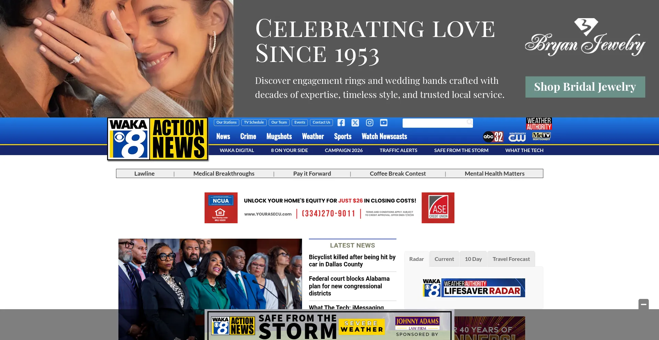
Task: Click the Johnny Adams Law Firm sponsor logo
Action: tap(417, 323)
